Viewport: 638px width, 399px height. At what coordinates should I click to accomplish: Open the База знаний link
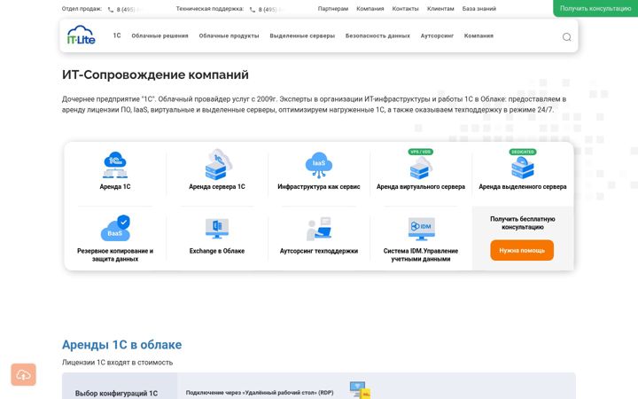(x=478, y=9)
